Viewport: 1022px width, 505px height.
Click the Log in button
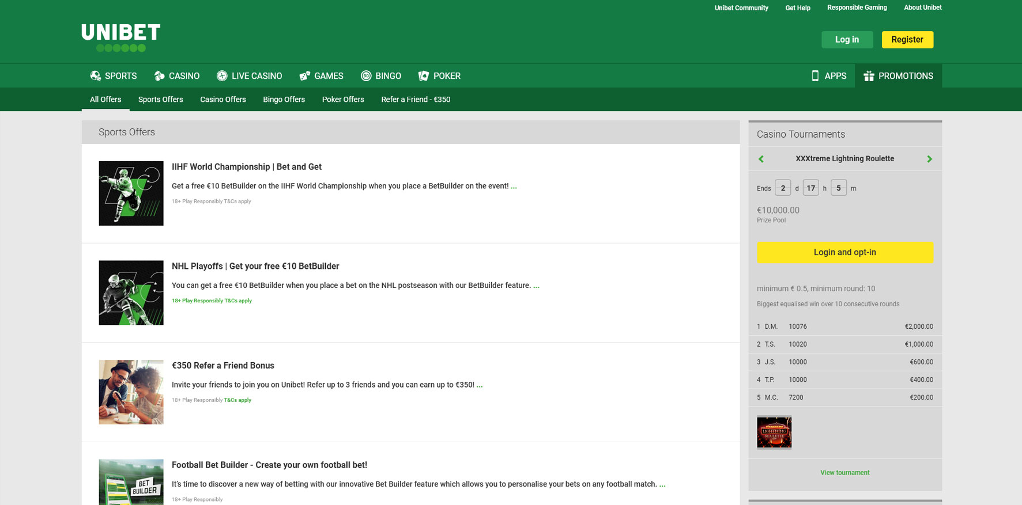[x=847, y=40]
